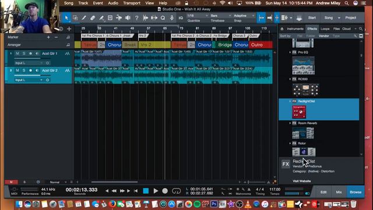Image resolution: width=373 pixels, height=210 pixels.
Task: Select the Bridge arranger section
Action: point(224,45)
